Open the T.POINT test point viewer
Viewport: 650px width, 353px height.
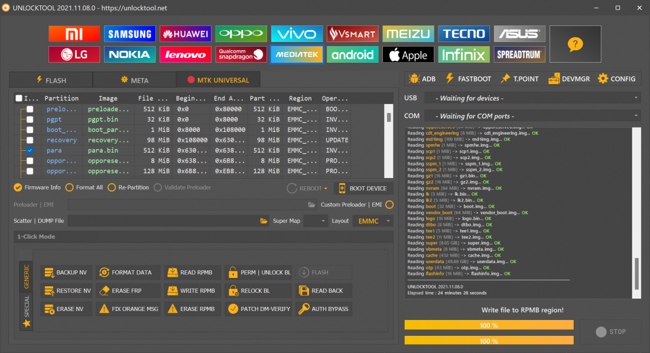click(x=520, y=79)
